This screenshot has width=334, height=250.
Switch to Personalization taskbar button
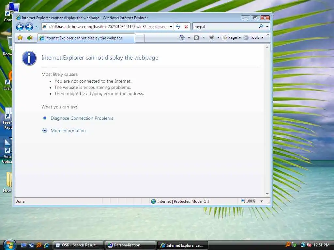tap(130, 245)
